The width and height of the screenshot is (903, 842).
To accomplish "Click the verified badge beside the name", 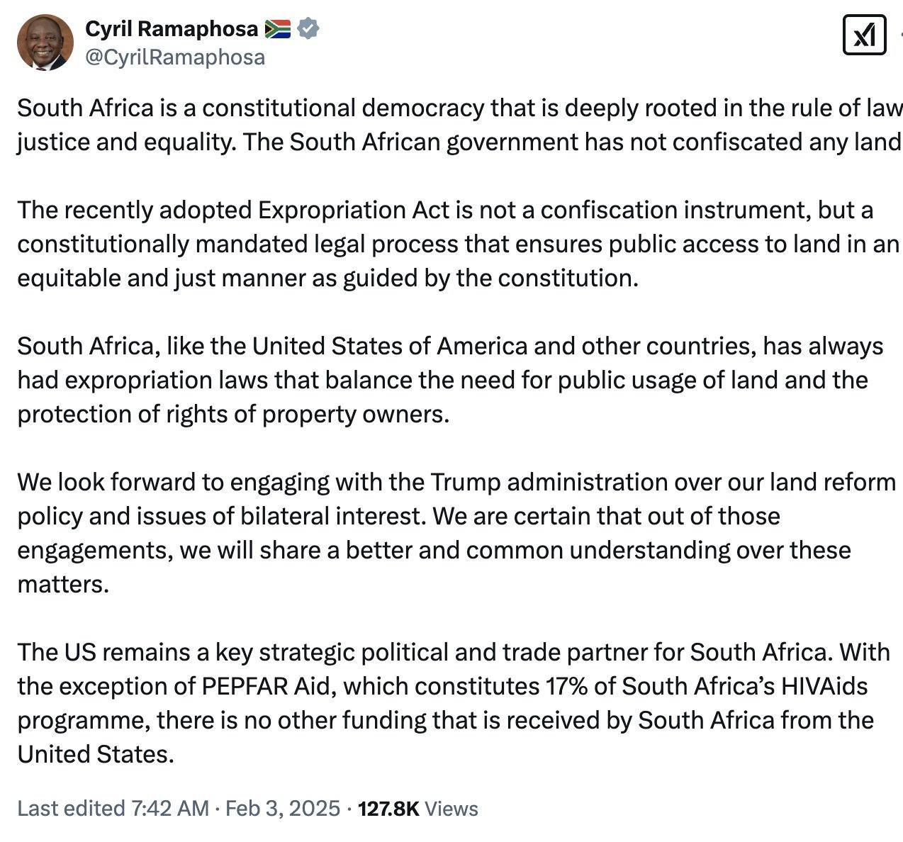I will 308,29.
